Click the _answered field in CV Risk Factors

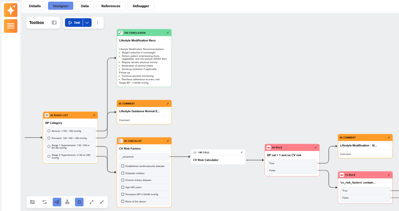(144, 157)
